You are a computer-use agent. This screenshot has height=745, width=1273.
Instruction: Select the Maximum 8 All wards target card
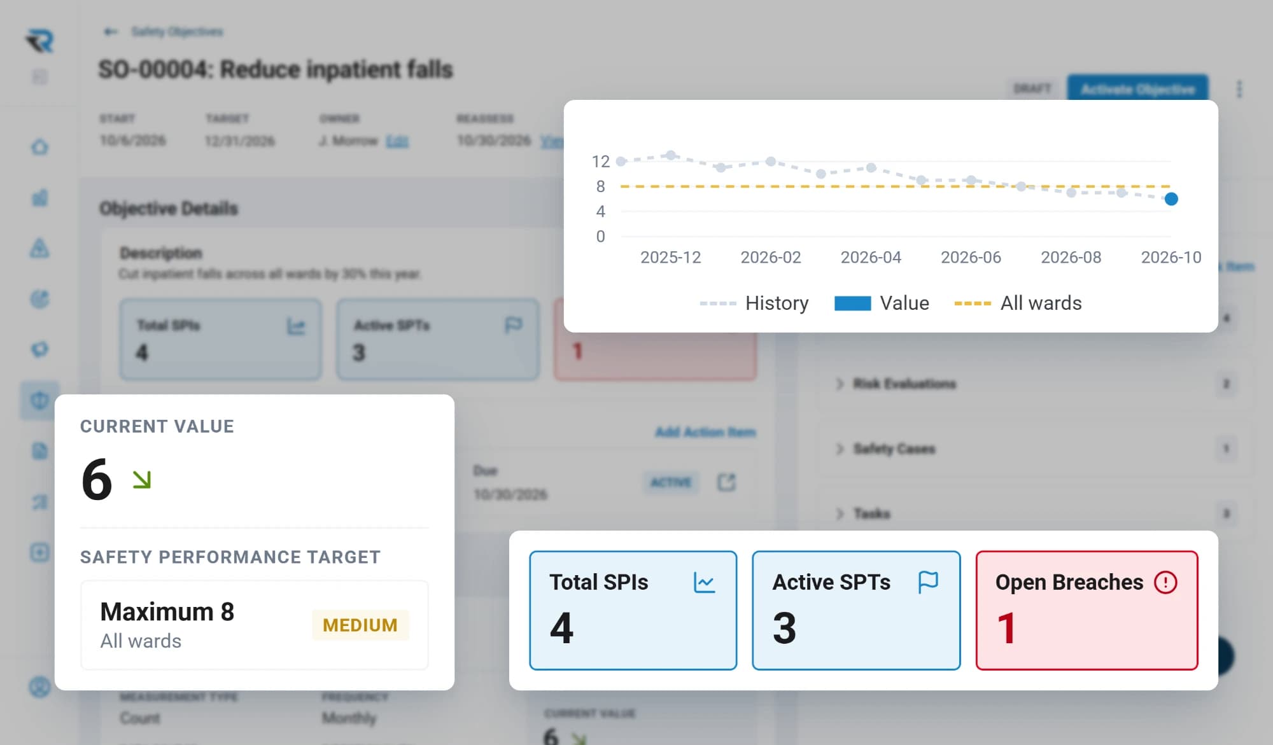click(x=254, y=625)
